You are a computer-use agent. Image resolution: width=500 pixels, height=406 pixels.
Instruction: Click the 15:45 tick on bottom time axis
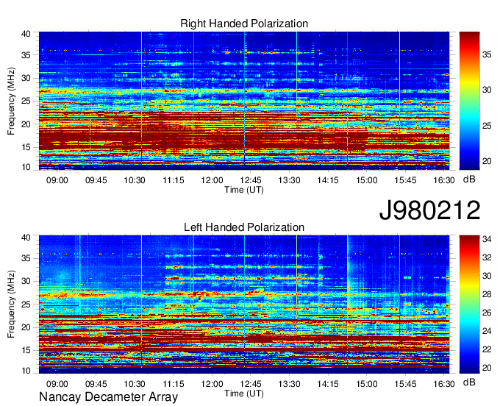pyautogui.click(x=405, y=384)
